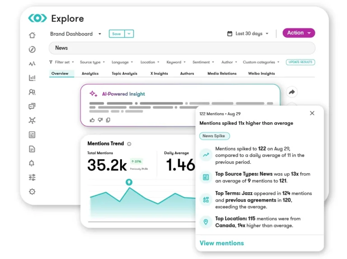Open the Authors tab
This screenshot has height=259, width=347.
187,74
